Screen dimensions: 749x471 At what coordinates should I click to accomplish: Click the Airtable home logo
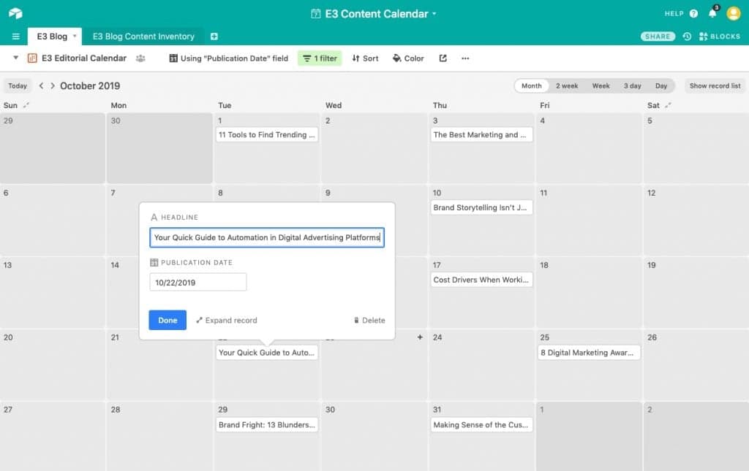point(16,13)
